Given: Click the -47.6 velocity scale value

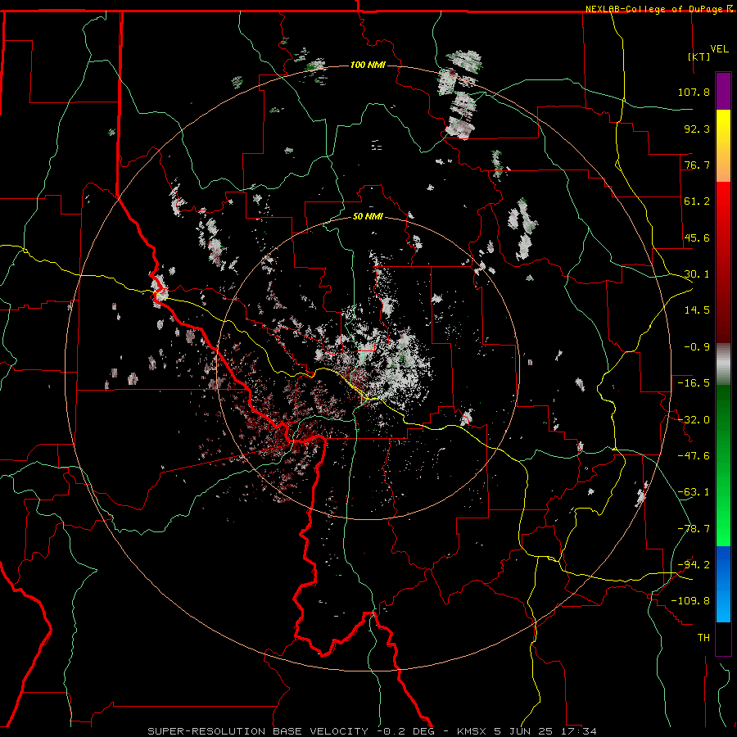Looking at the screenshot, I should click(694, 456).
